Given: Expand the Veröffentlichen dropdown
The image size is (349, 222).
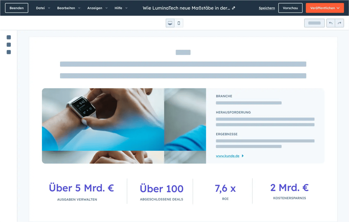Looking at the screenshot, I should point(337,8).
